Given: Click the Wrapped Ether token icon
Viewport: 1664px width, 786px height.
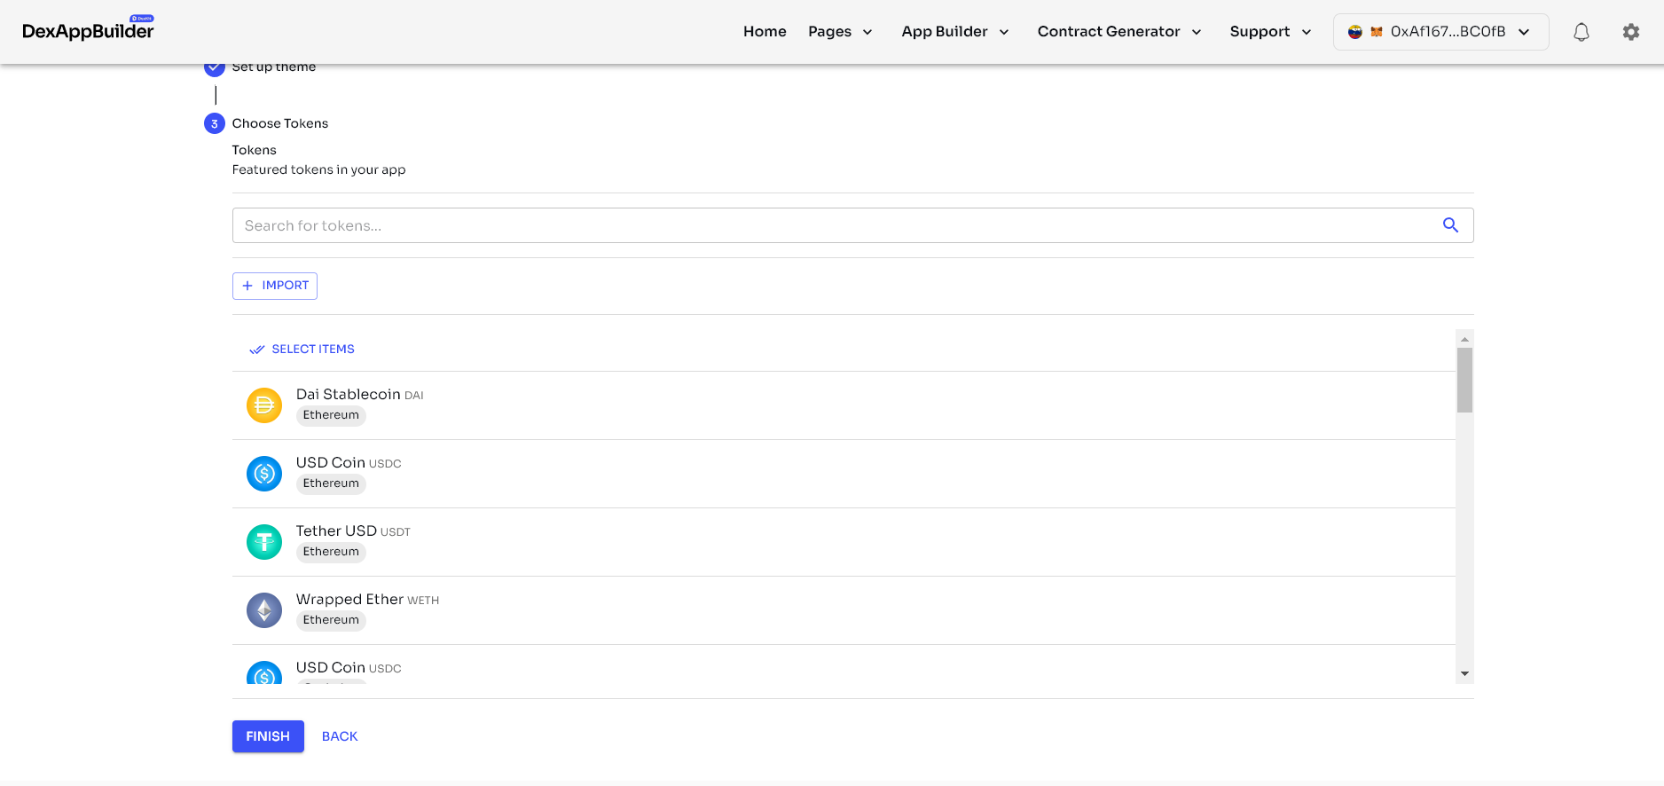Looking at the screenshot, I should pyautogui.click(x=264, y=610).
